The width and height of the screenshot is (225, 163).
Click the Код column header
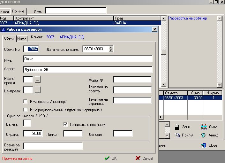[x=7, y=18]
